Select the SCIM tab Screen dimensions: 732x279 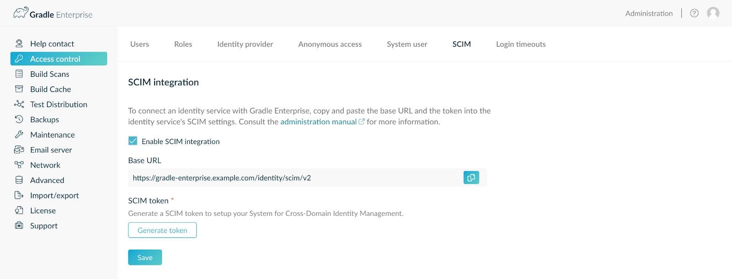[462, 44]
